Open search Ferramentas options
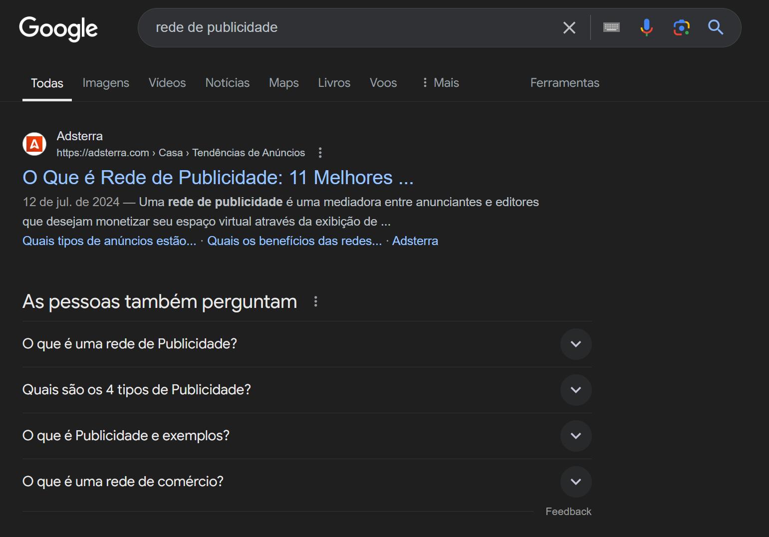 (564, 83)
